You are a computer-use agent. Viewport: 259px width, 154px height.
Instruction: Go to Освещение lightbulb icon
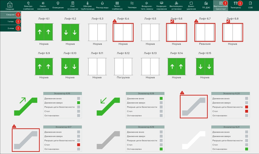[x=58, y=3]
